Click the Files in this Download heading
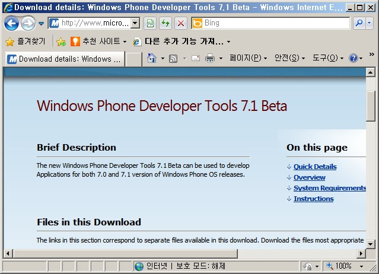 [89, 222]
